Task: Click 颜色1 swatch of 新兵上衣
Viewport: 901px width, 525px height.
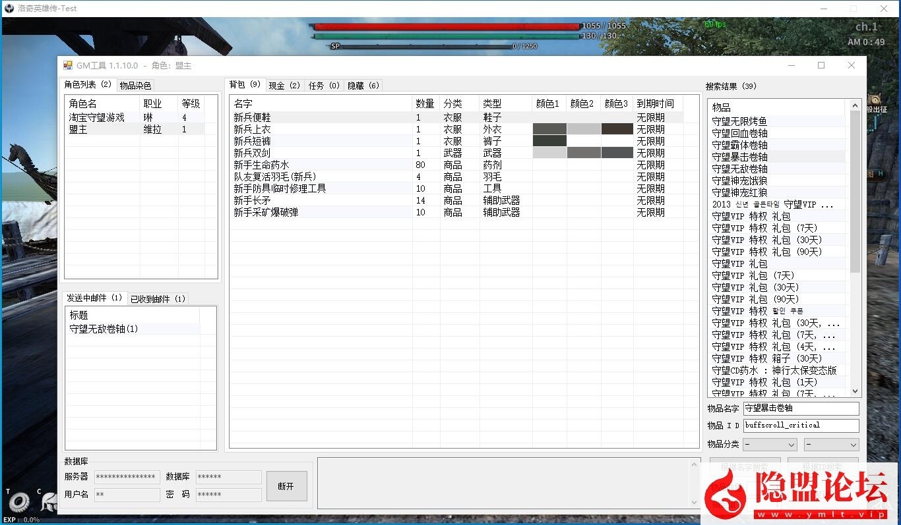Action: [549, 129]
